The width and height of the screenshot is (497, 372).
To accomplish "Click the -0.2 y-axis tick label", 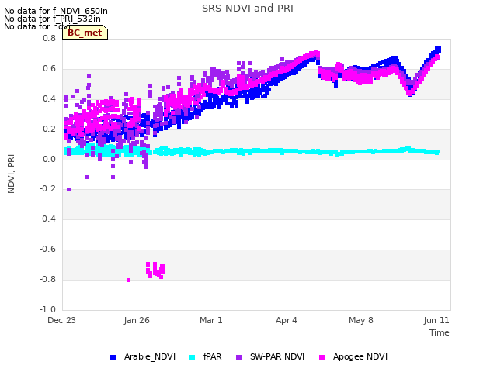I will (x=47, y=188).
